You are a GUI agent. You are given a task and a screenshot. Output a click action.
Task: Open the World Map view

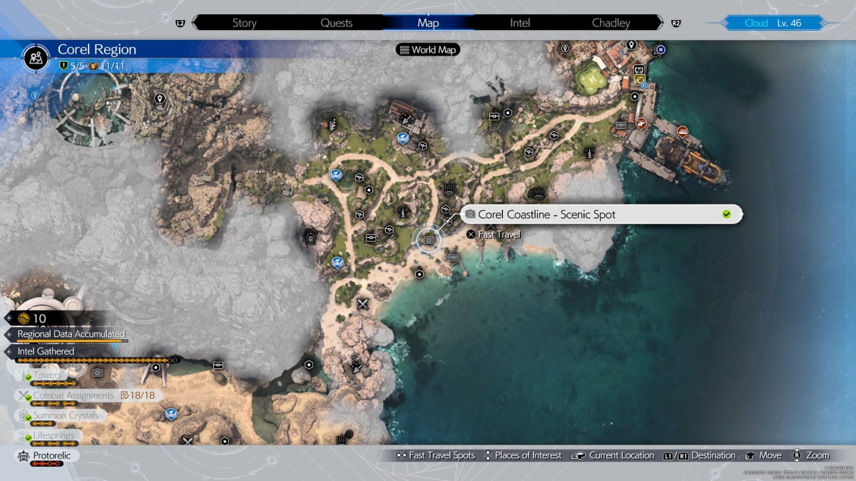(x=428, y=50)
